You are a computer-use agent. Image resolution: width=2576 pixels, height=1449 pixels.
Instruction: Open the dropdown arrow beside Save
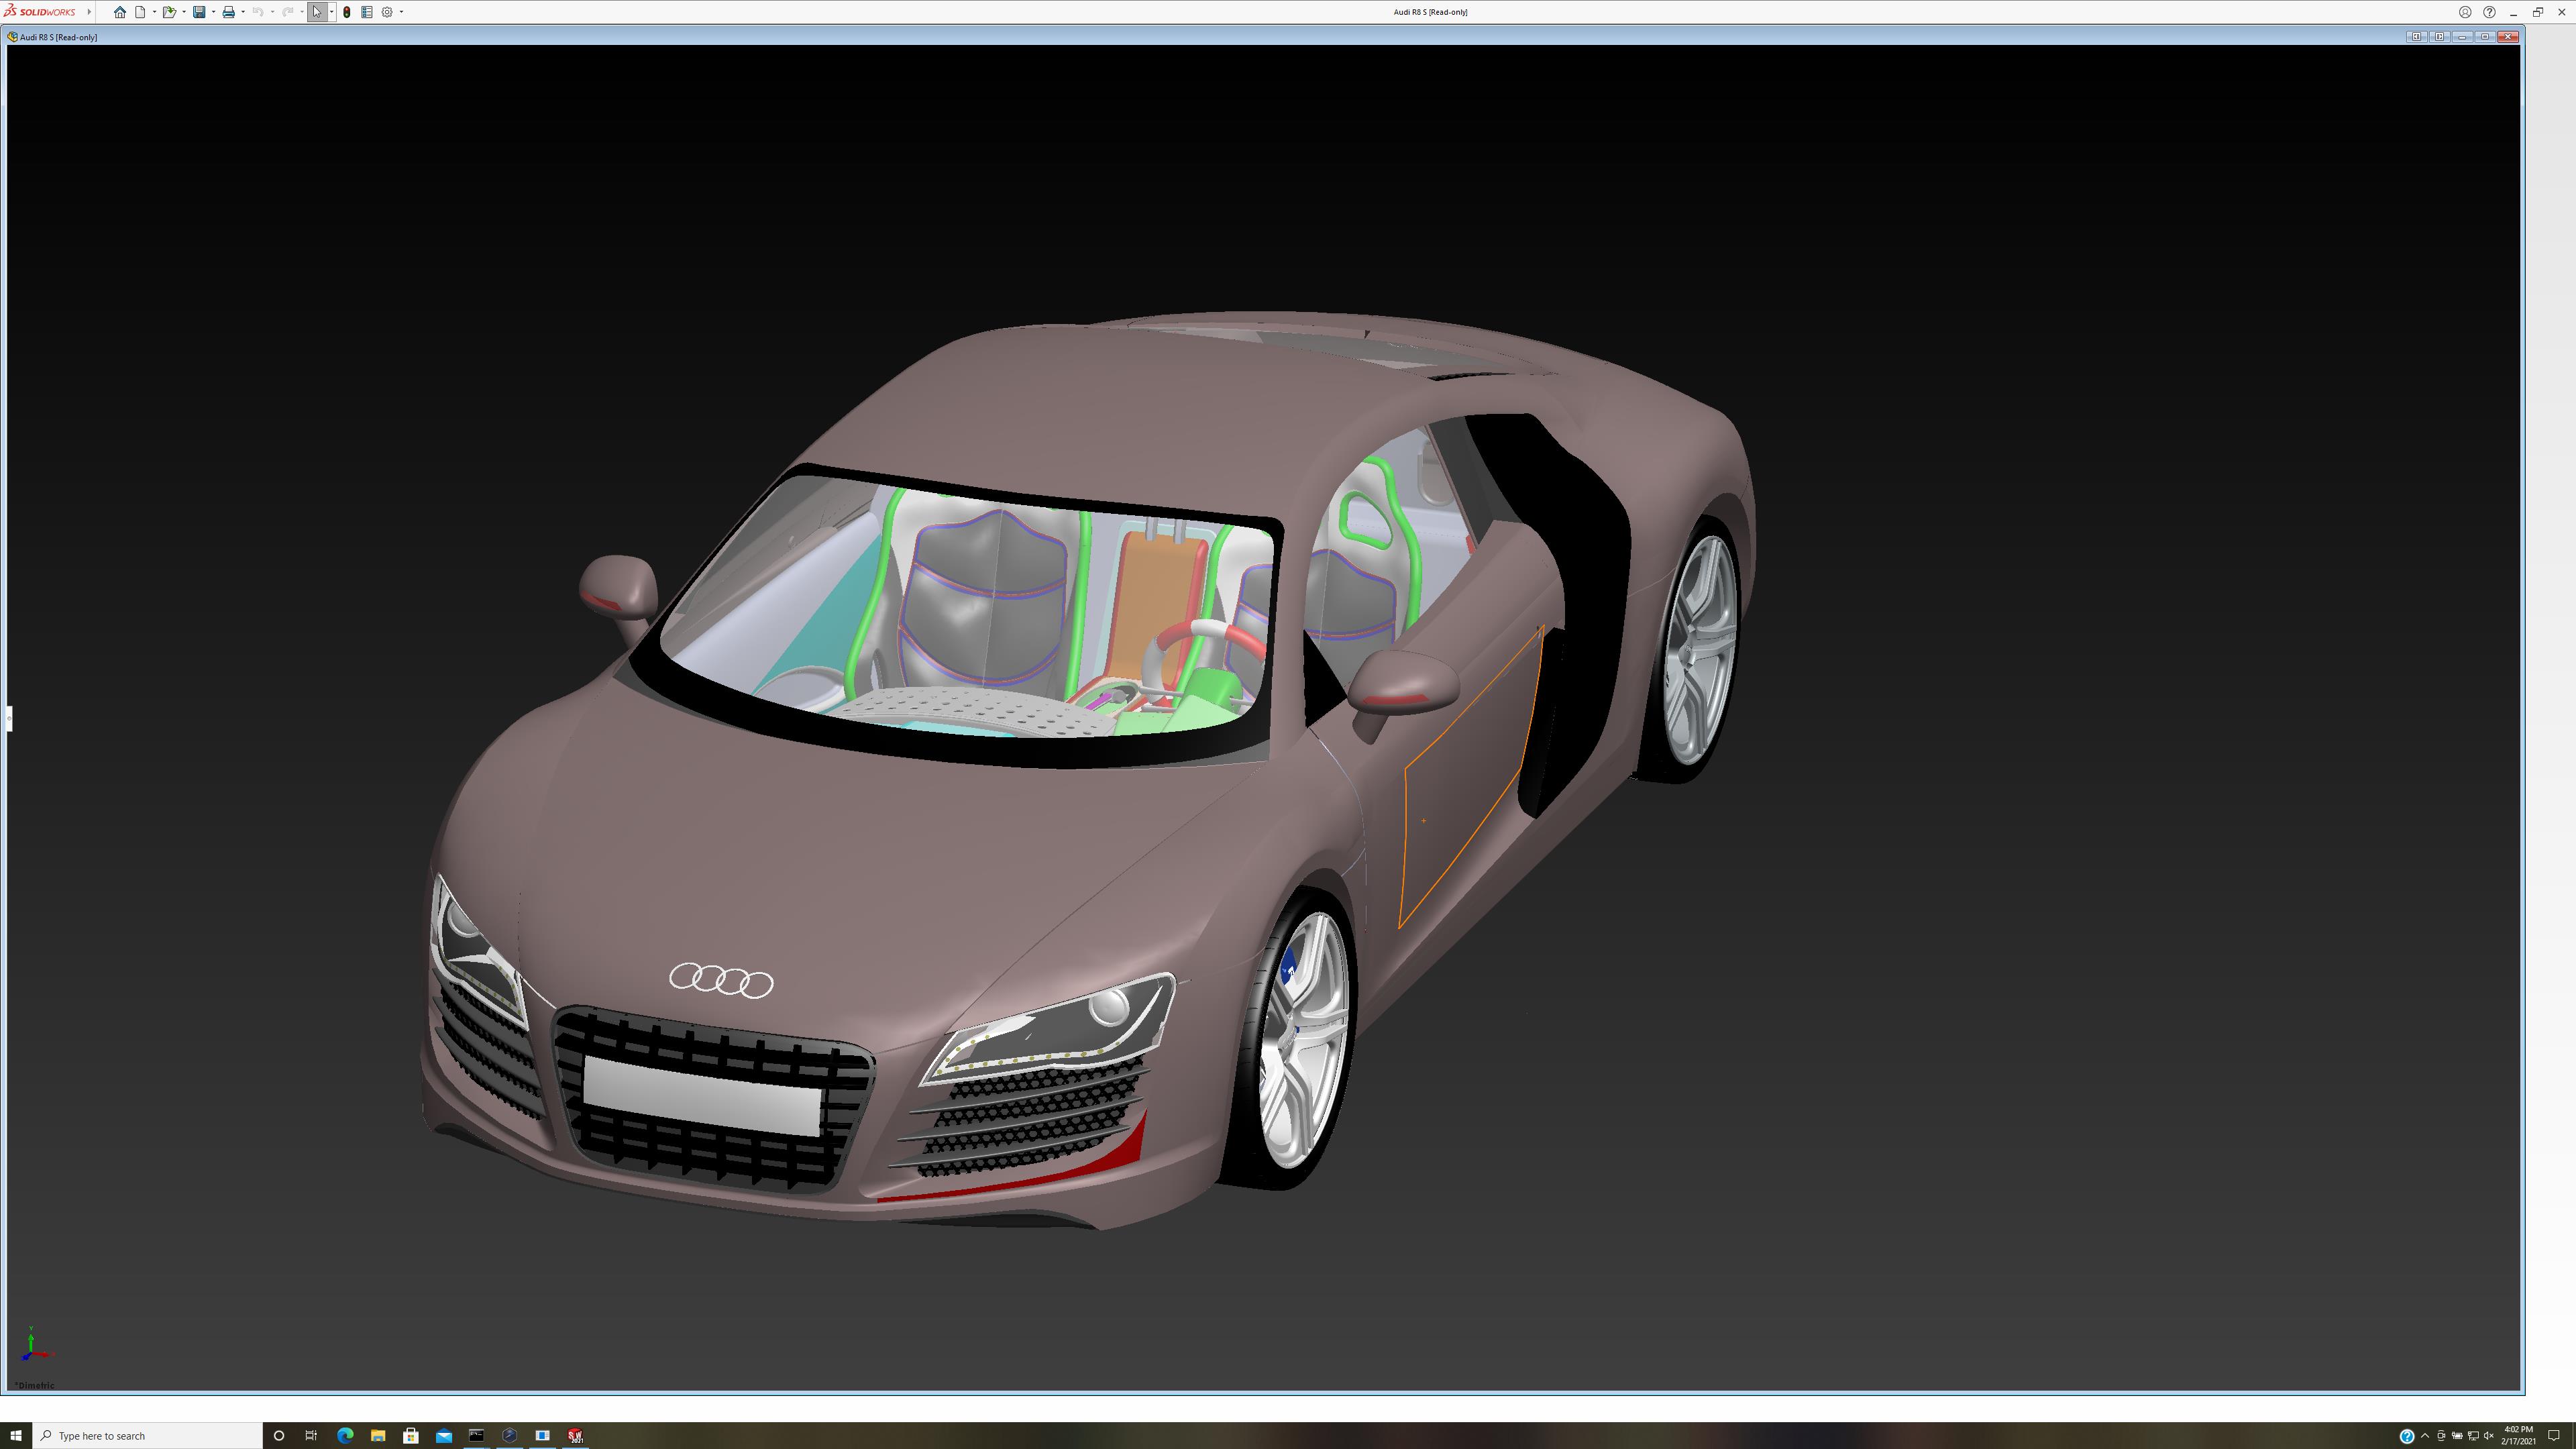pyautogui.click(x=213, y=12)
